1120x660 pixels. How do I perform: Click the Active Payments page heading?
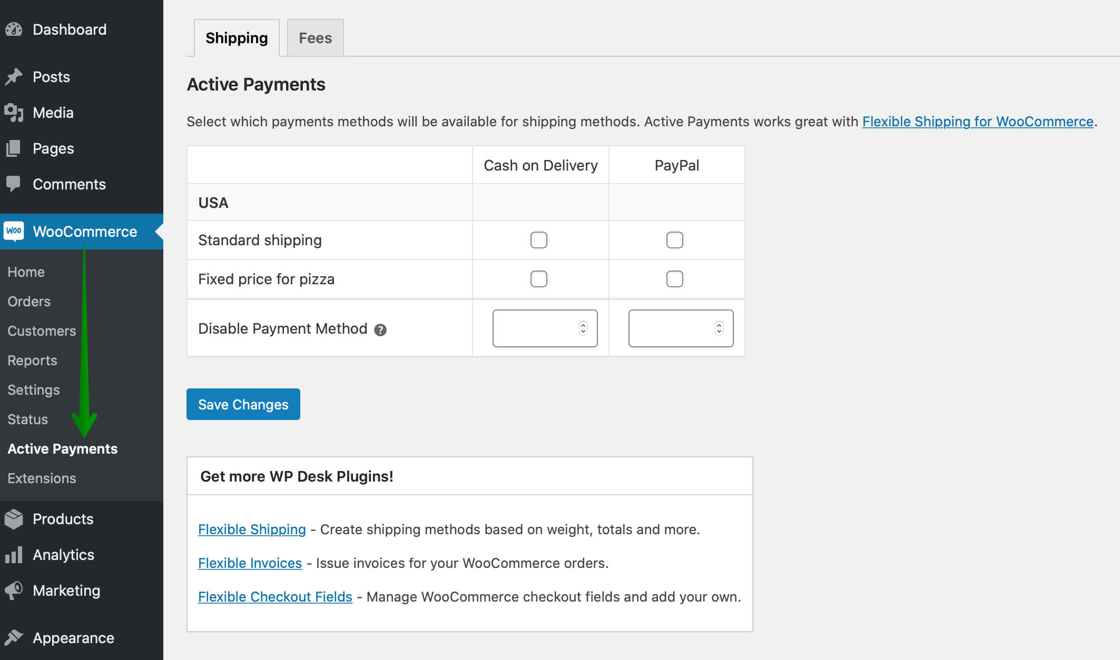click(256, 84)
